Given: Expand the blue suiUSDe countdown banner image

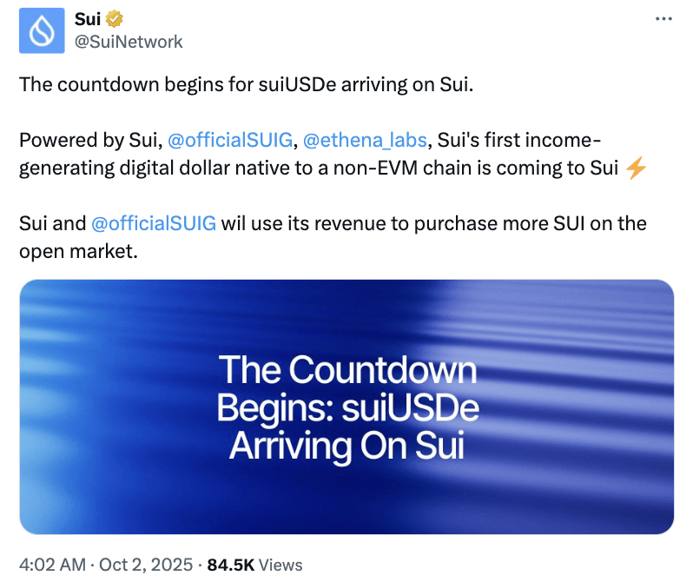Looking at the screenshot, I should pos(346,407).
